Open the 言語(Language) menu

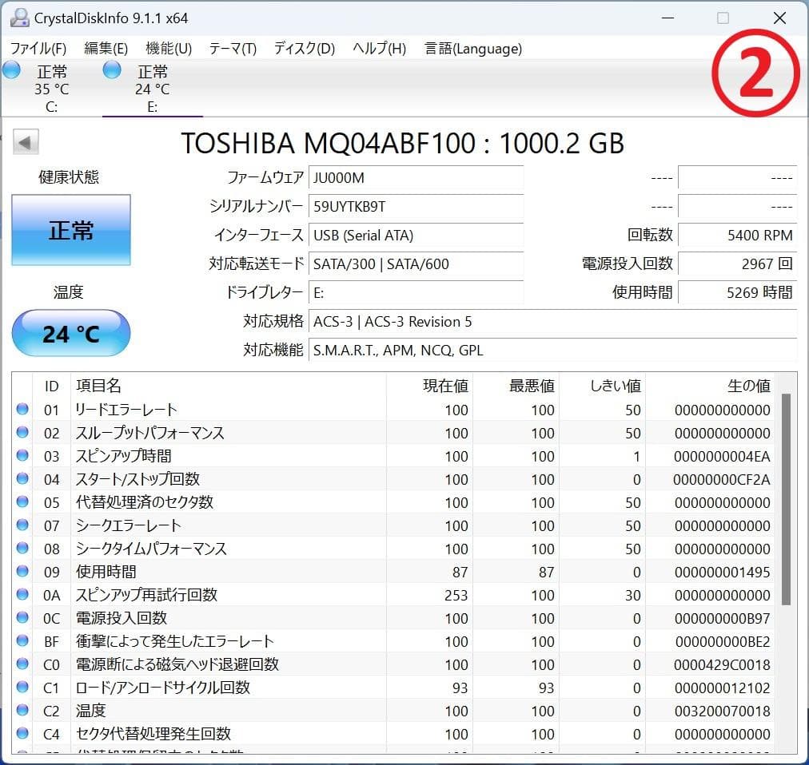[473, 49]
